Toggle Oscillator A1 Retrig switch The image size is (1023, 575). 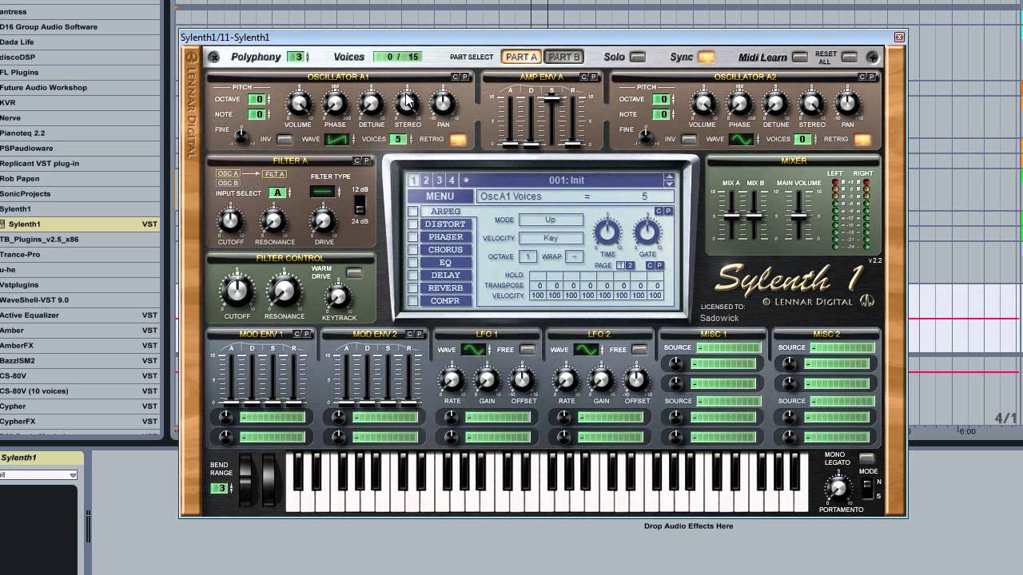pyautogui.click(x=458, y=140)
